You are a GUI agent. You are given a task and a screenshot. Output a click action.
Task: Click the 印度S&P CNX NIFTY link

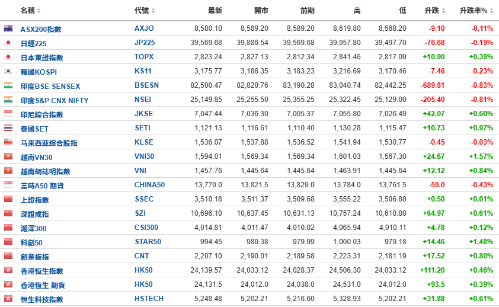coord(55,101)
